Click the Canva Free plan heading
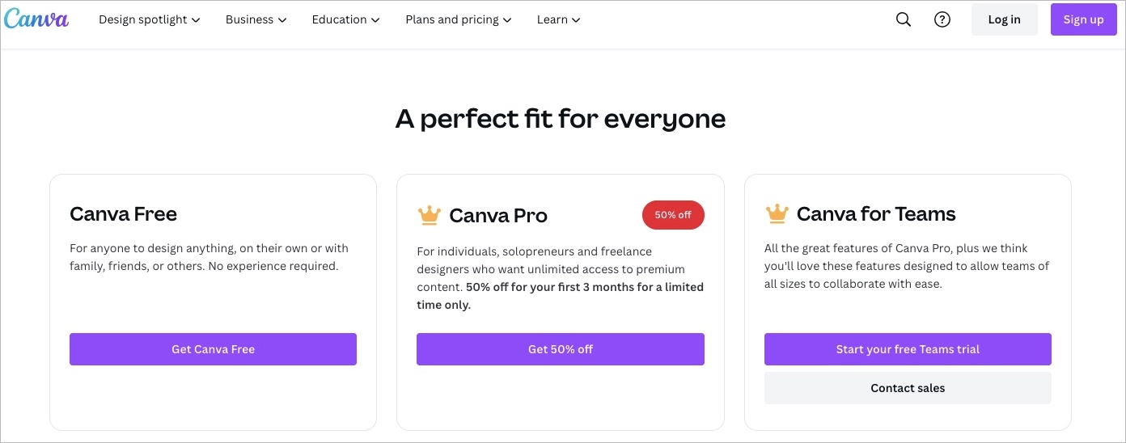This screenshot has width=1126, height=443. [x=123, y=214]
